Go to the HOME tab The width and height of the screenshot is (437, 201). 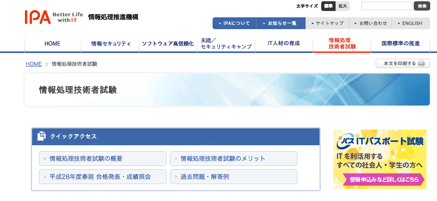click(53, 43)
